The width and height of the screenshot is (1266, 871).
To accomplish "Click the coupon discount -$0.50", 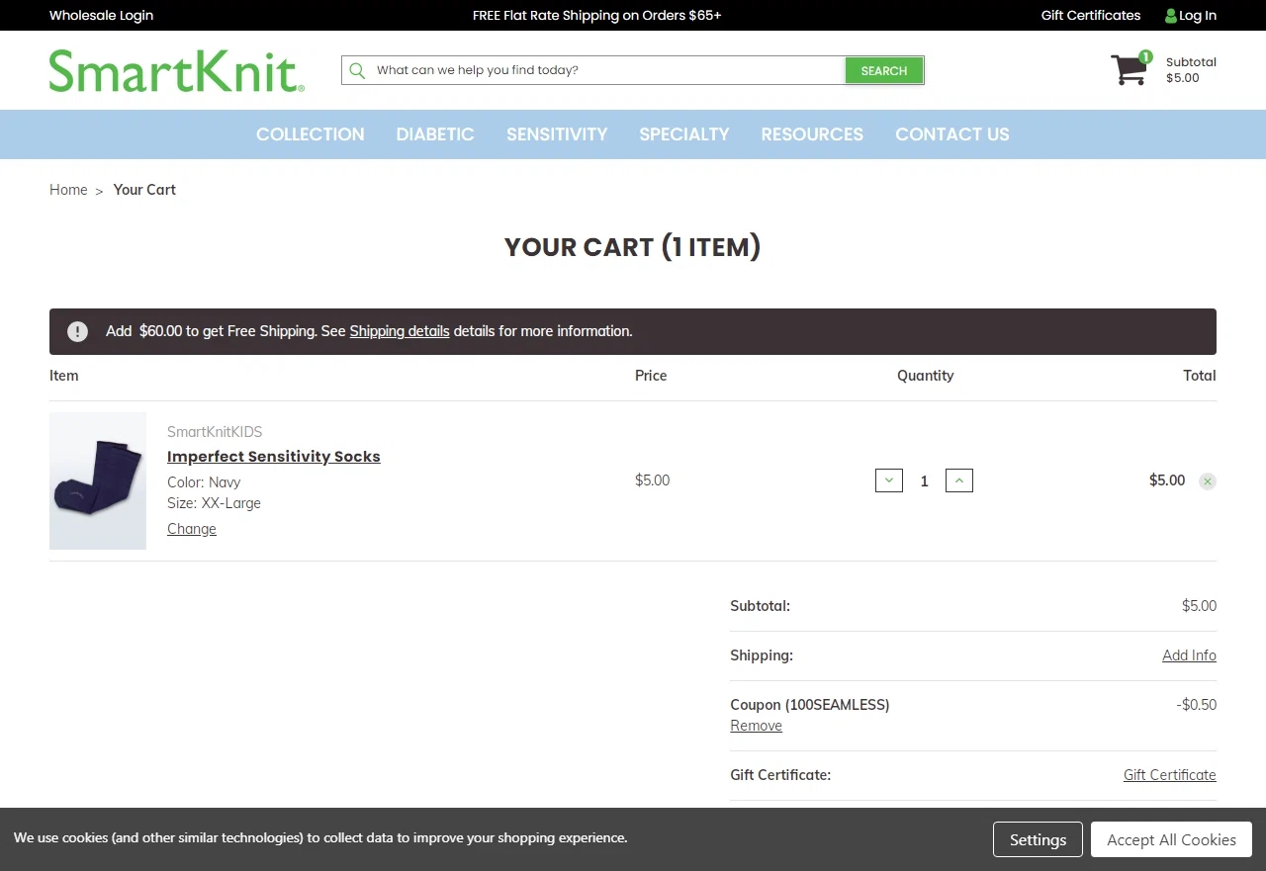I will click(1197, 705).
